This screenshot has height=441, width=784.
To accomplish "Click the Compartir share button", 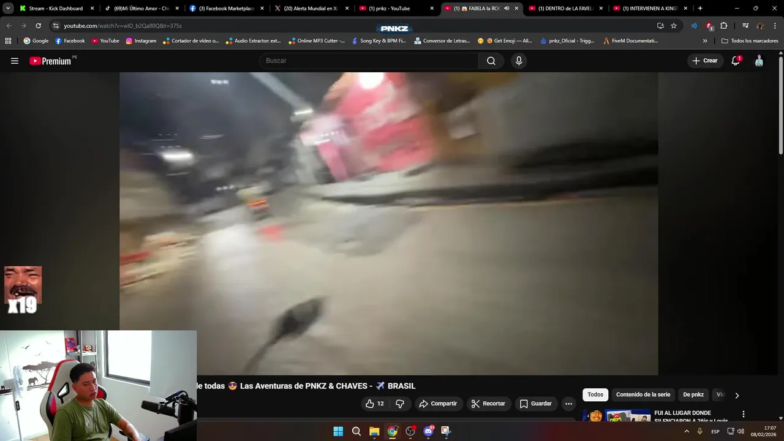I will pos(438,404).
